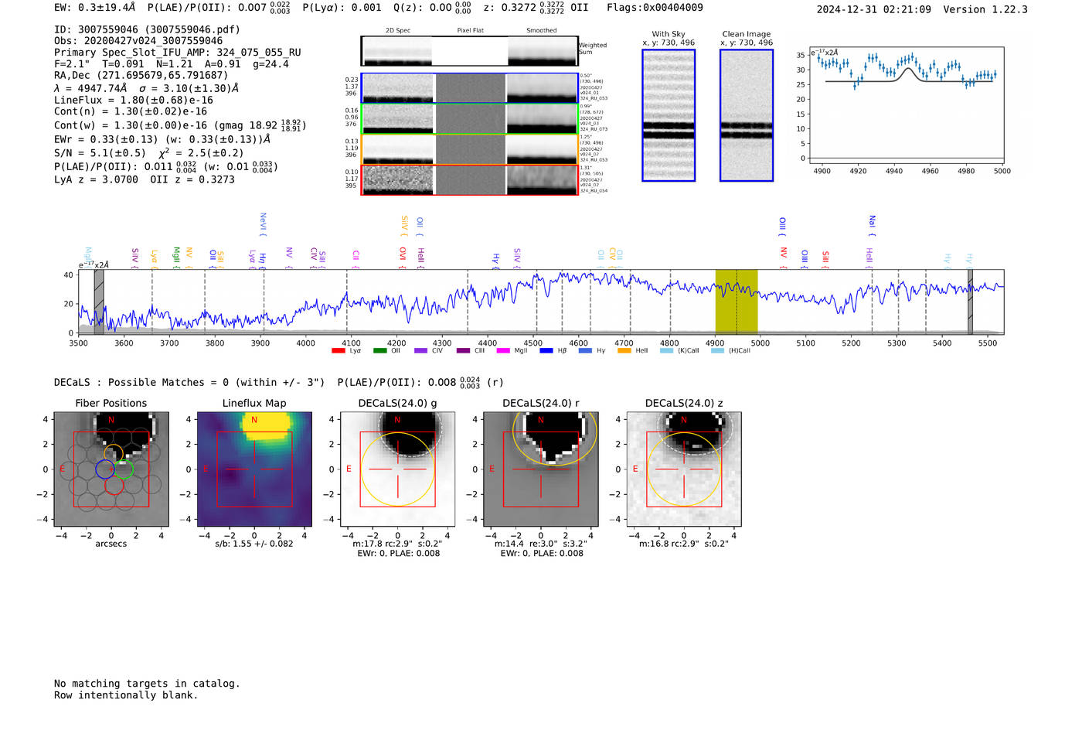Click the full blue spectrum plot
This screenshot has width=1082, height=737.
(x=541, y=302)
